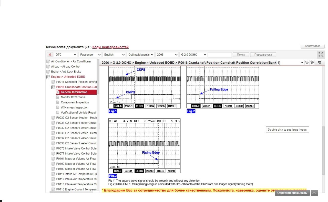
Task: Open the Коды неисправностей link
Action: click(110, 47)
